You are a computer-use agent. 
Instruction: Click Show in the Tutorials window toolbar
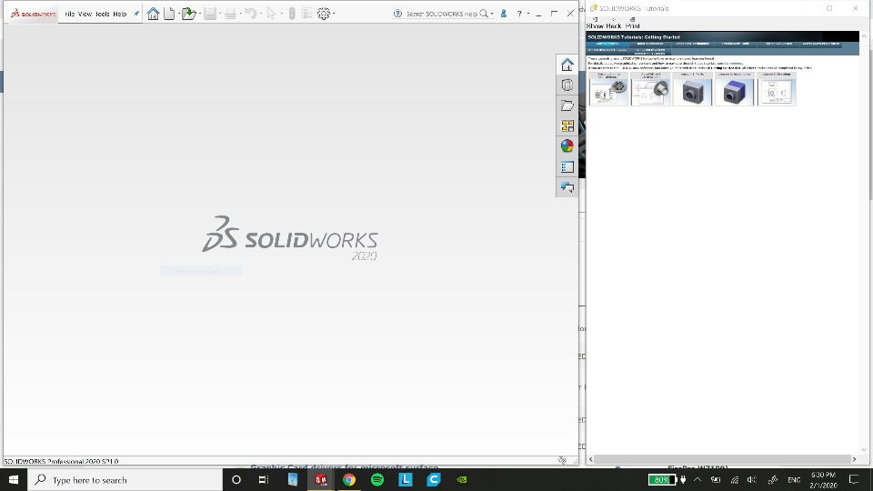click(595, 23)
